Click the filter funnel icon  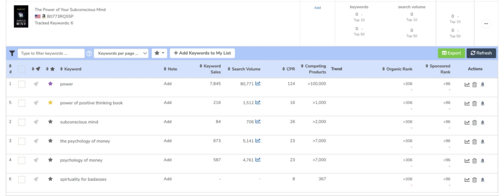tap(12, 53)
